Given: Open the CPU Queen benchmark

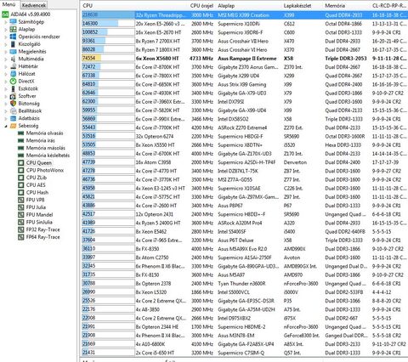Looking at the screenshot, I should click(x=39, y=163).
